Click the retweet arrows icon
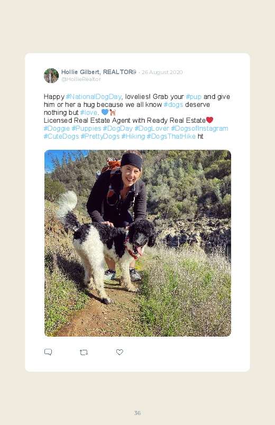 [x=84, y=352]
